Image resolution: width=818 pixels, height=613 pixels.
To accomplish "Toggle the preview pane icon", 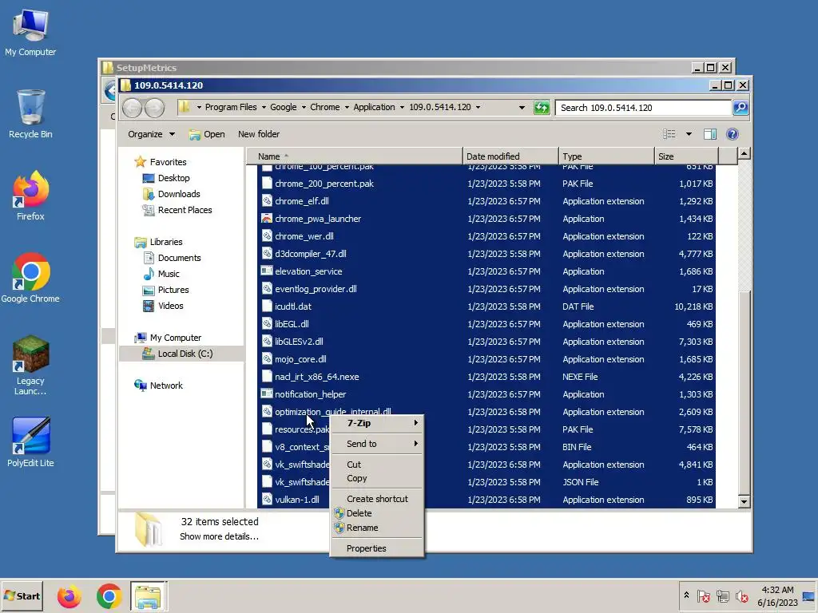I will 709,134.
